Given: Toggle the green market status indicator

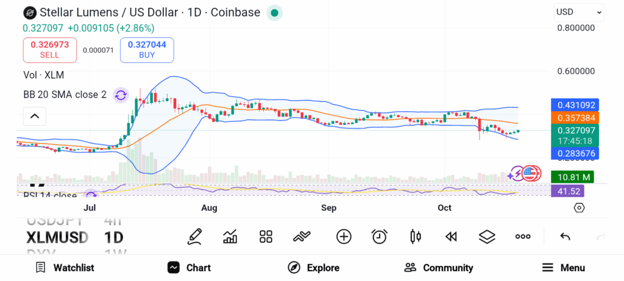Looking at the screenshot, I should 274,13.
